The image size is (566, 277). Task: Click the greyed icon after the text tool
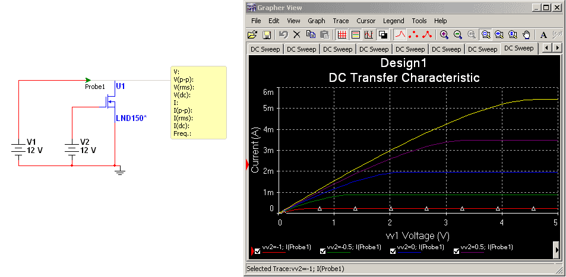pyautogui.click(x=557, y=34)
